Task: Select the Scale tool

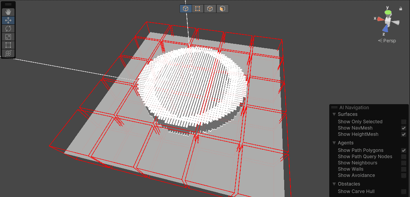Action: click(x=8, y=37)
